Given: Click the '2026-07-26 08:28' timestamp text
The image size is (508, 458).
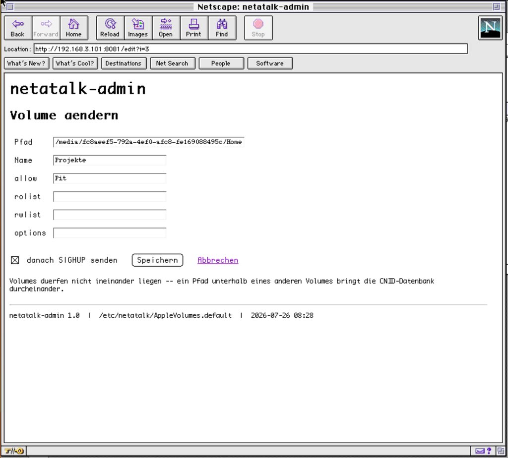Looking at the screenshot, I should [282, 315].
